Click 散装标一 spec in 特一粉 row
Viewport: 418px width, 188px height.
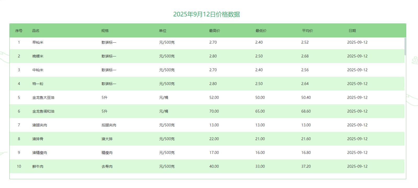click(109, 84)
